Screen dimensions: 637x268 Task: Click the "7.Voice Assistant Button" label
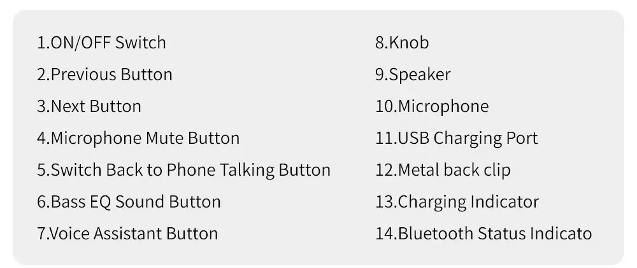(127, 234)
